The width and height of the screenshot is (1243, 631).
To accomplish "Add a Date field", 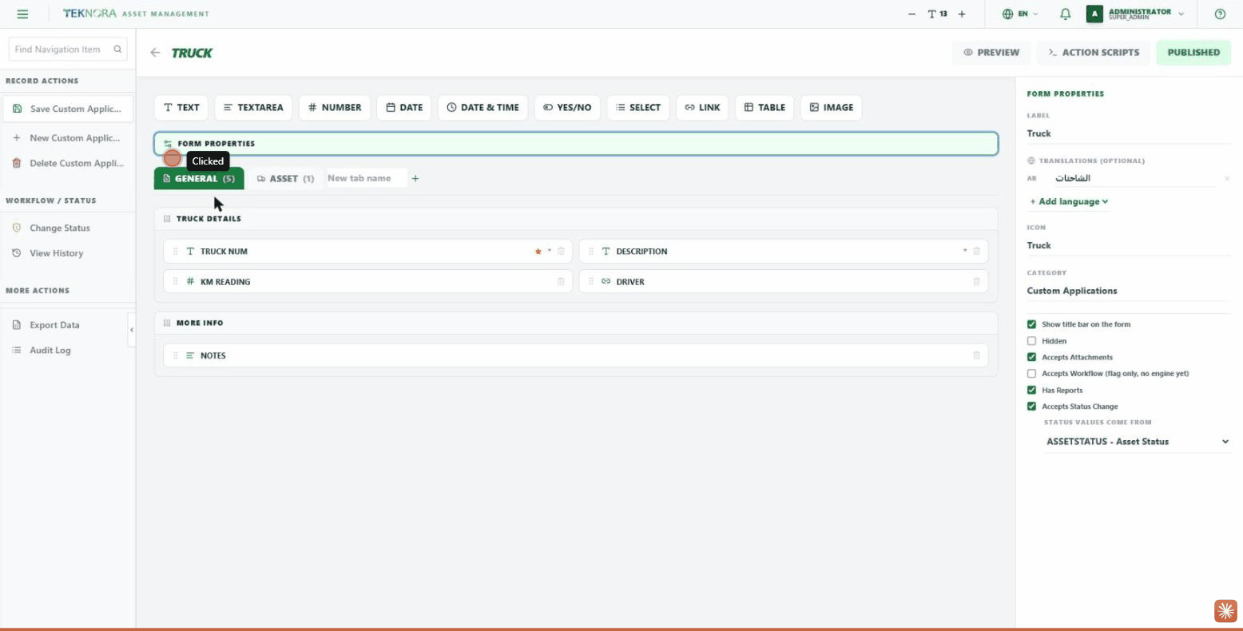I will pyautogui.click(x=404, y=107).
